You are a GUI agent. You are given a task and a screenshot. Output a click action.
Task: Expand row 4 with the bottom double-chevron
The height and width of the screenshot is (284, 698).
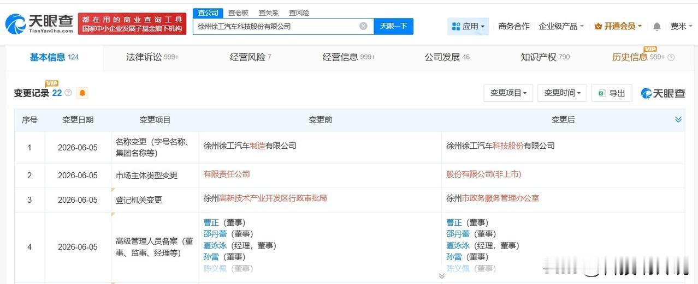tap(441, 276)
